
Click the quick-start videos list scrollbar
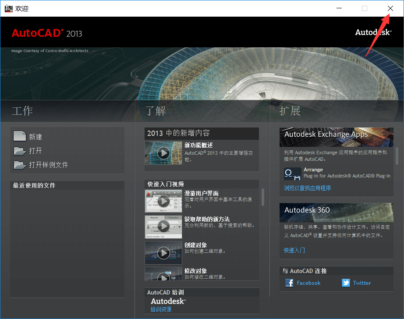263,197
